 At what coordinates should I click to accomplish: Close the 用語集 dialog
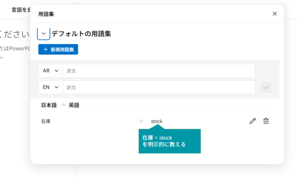[274, 14]
